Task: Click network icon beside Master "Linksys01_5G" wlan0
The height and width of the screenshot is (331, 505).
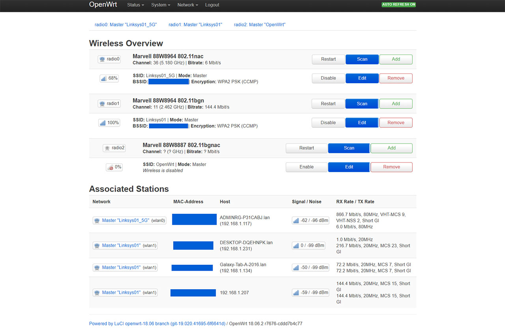Action: pyautogui.click(x=97, y=221)
